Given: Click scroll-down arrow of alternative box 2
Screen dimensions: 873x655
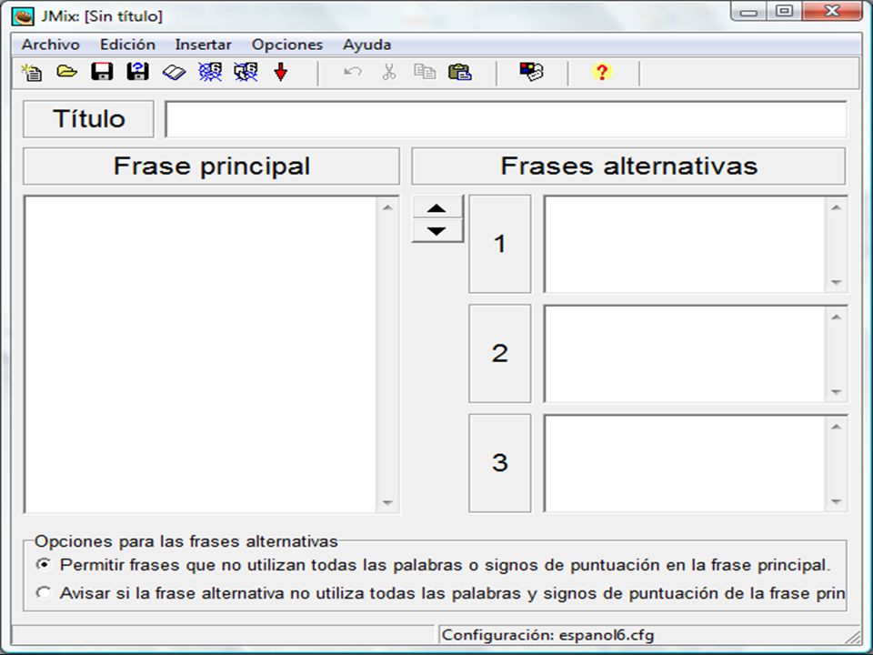Looking at the screenshot, I should (837, 391).
